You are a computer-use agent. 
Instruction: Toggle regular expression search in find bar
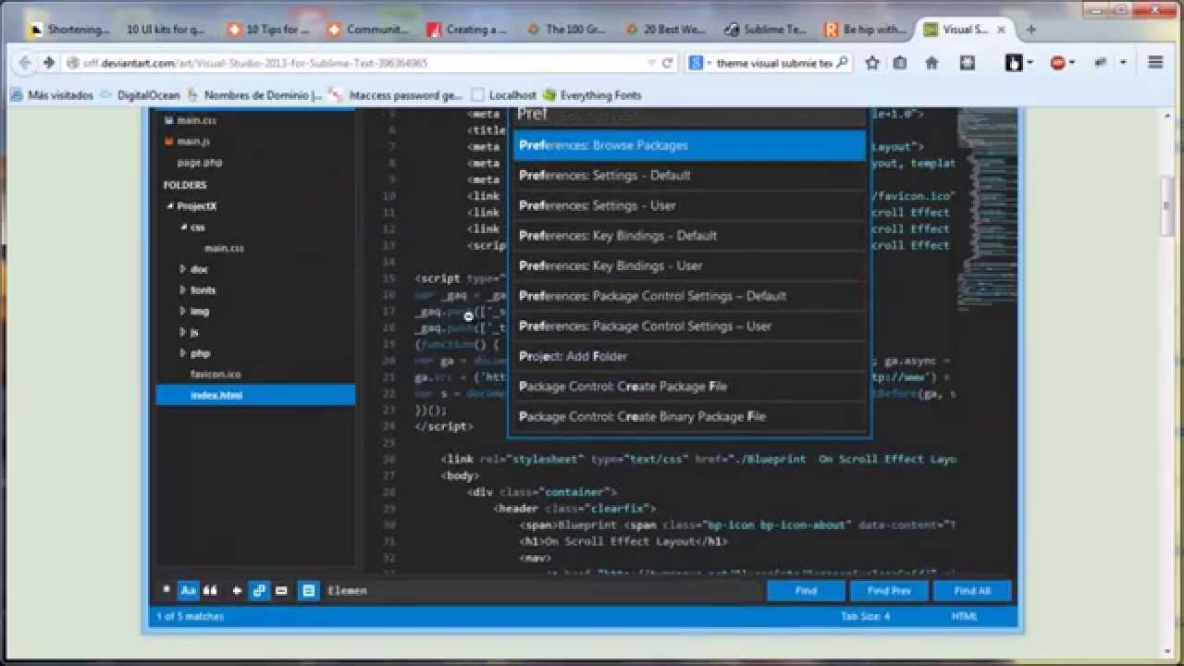coord(166,589)
